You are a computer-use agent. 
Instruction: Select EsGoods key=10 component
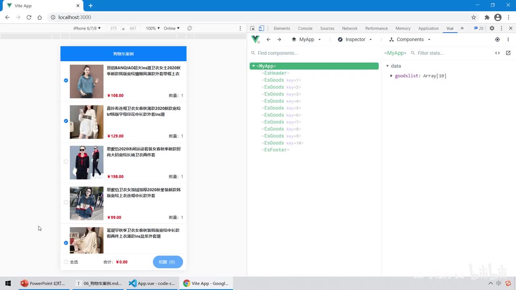pyautogui.click(x=283, y=143)
